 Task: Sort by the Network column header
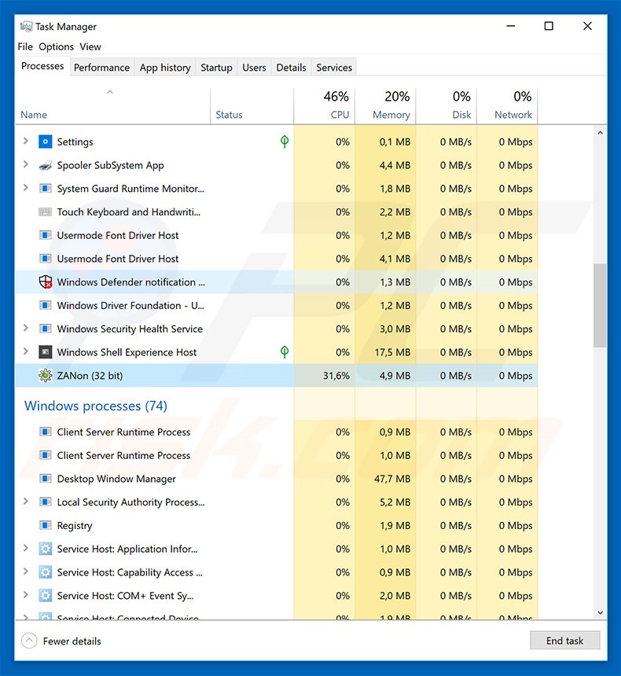click(x=507, y=106)
